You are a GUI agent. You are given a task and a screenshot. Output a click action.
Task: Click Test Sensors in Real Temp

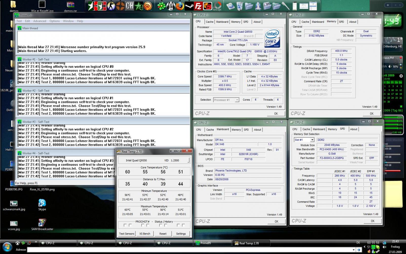coord(127,234)
